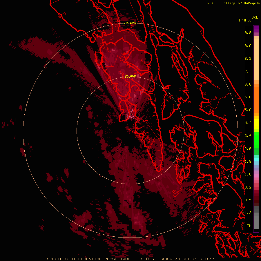Click the bright green segment of the color bar
The image size is (261, 261).
(x=256, y=140)
